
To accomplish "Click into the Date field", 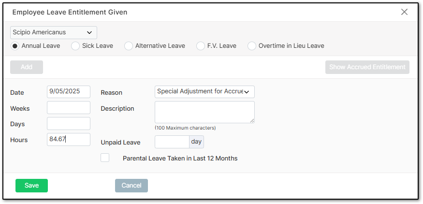I will pyautogui.click(x=69, y=91).
